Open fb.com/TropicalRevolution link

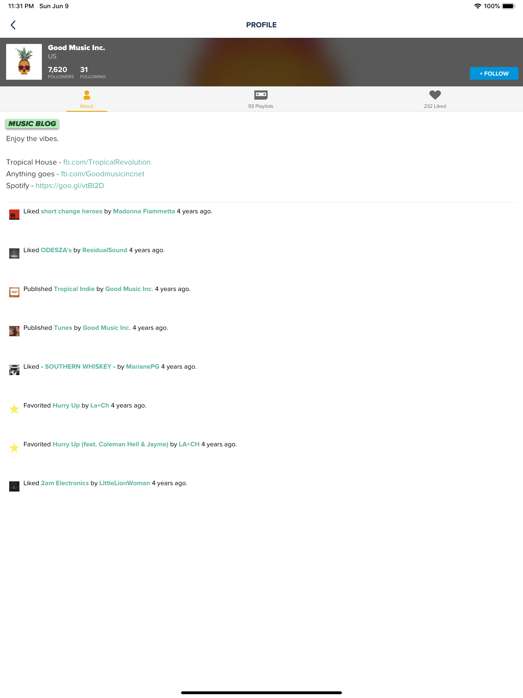[107, 162]
